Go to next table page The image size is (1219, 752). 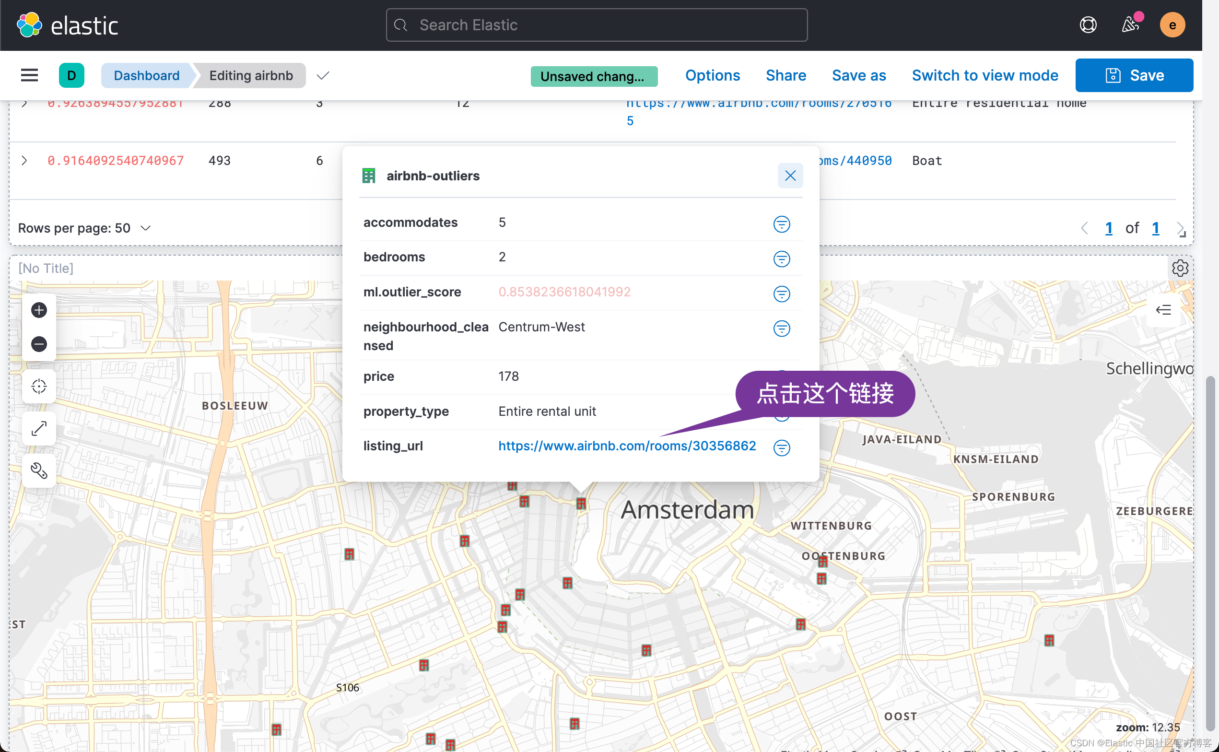[x=1179, y=228]
